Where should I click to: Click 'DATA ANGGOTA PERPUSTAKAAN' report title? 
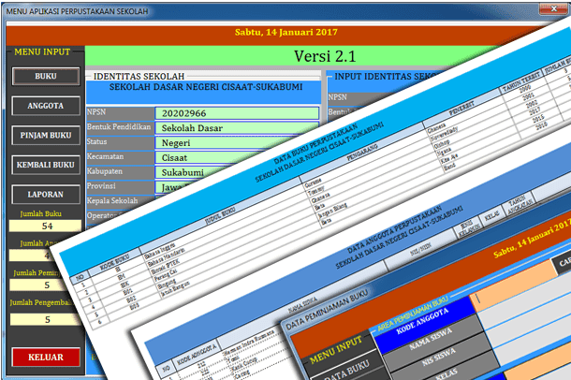point(394,229)
